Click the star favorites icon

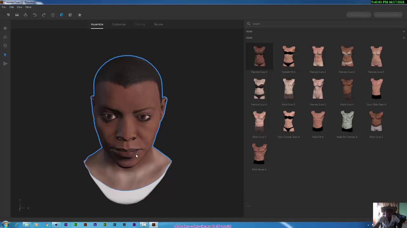79,15
